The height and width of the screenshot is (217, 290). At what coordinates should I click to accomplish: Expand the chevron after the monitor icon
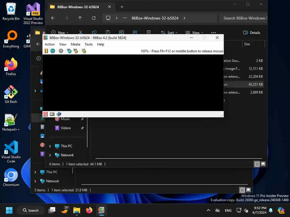[x=116, y=18]
